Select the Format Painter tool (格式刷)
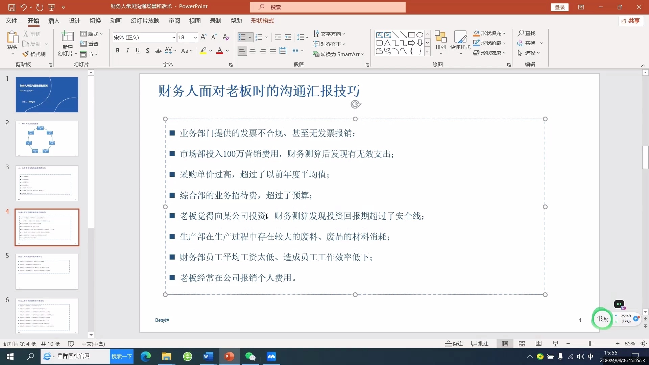Viewport: 649px width, 365px height. pyautogui.click(x=34, y=54)
